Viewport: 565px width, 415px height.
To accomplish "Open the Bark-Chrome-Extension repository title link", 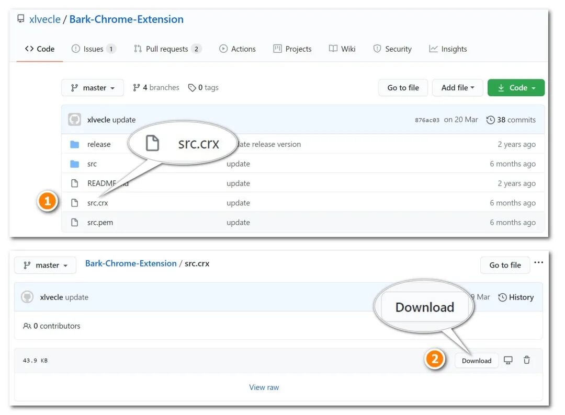I will click(126, 19).
